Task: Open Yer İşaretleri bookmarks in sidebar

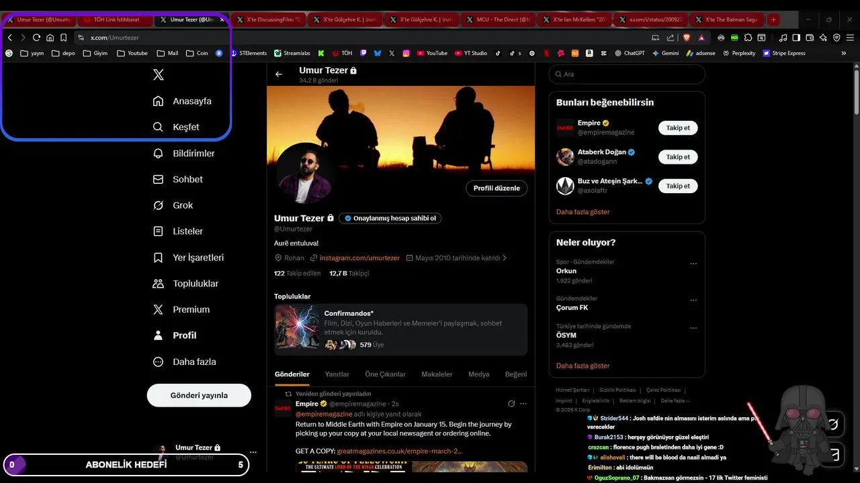Action: pyautogui.click(x=189, y=258)
